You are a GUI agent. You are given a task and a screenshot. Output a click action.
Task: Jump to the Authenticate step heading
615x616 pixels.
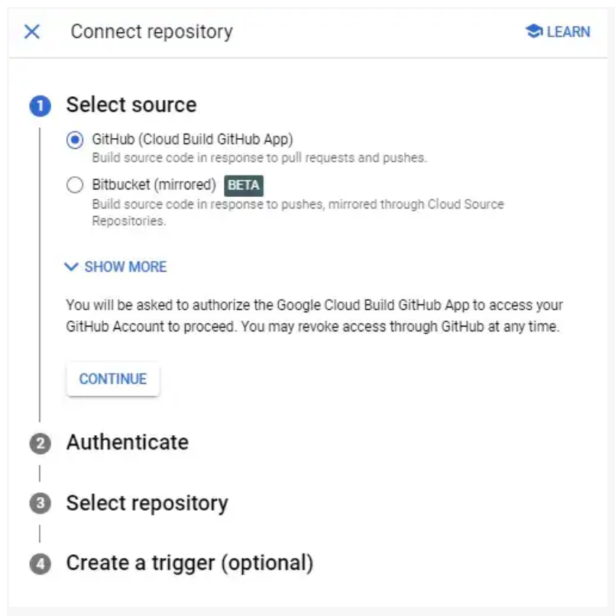[128, 443]
